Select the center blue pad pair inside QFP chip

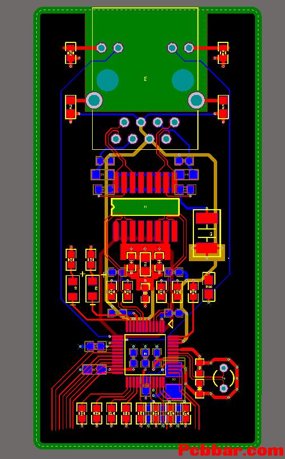pos(145,358)
